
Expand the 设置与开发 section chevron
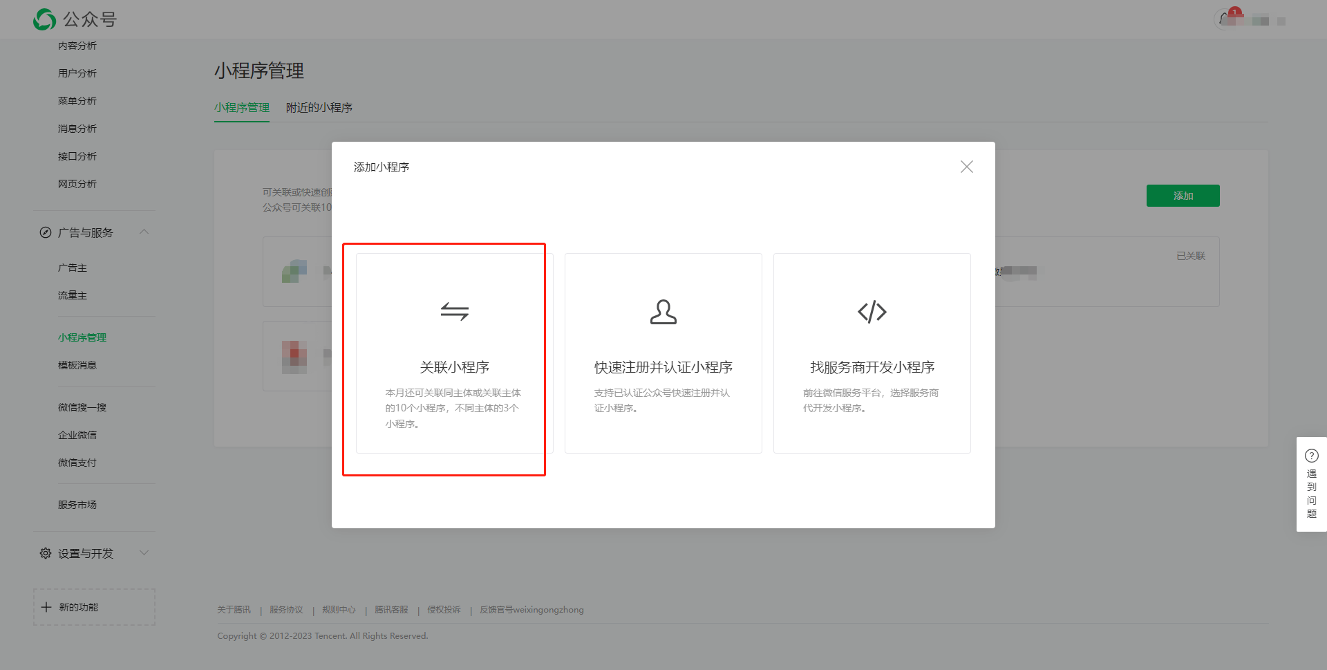pos(144,552)
